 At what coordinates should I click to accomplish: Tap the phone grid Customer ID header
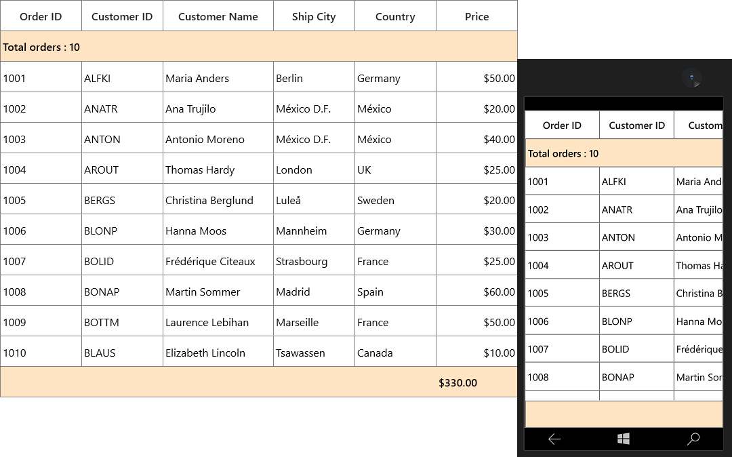[636, 125]
